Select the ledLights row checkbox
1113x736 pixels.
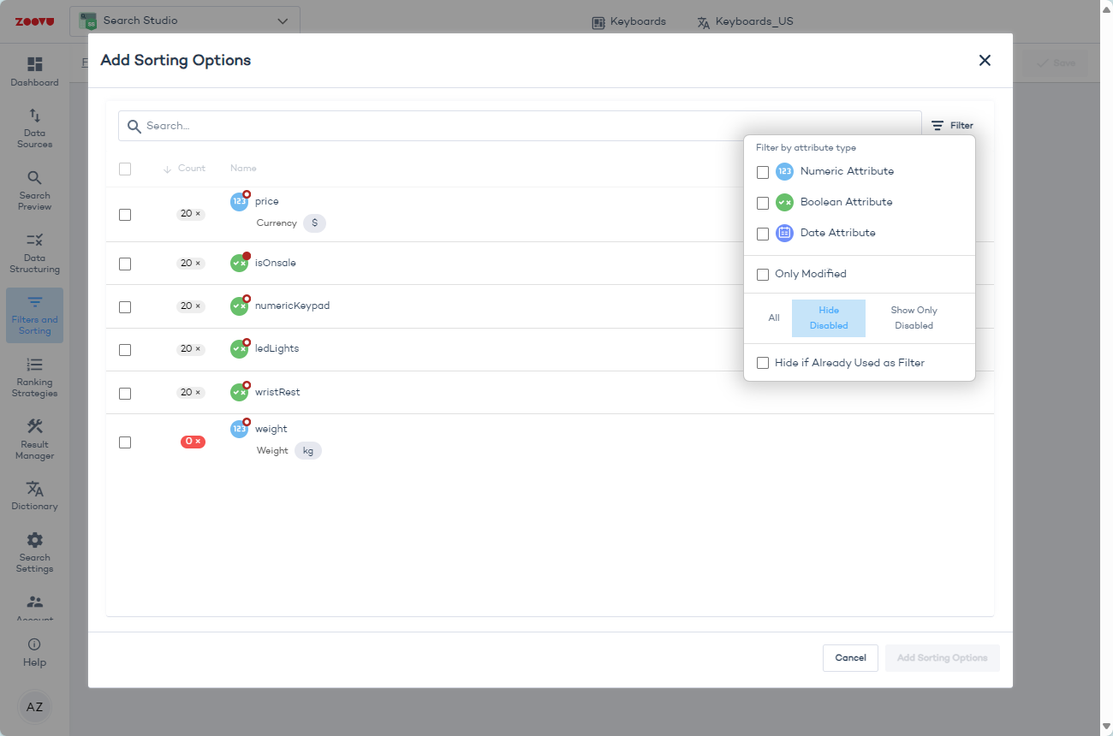125,350
